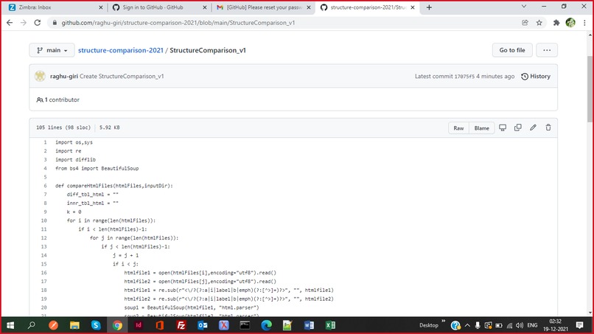Show hidden system tray icons
Screen dimensions: 594x334
click(x=467, y=325)
